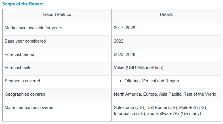Select the "Details" column header

[x=166, y=14]
